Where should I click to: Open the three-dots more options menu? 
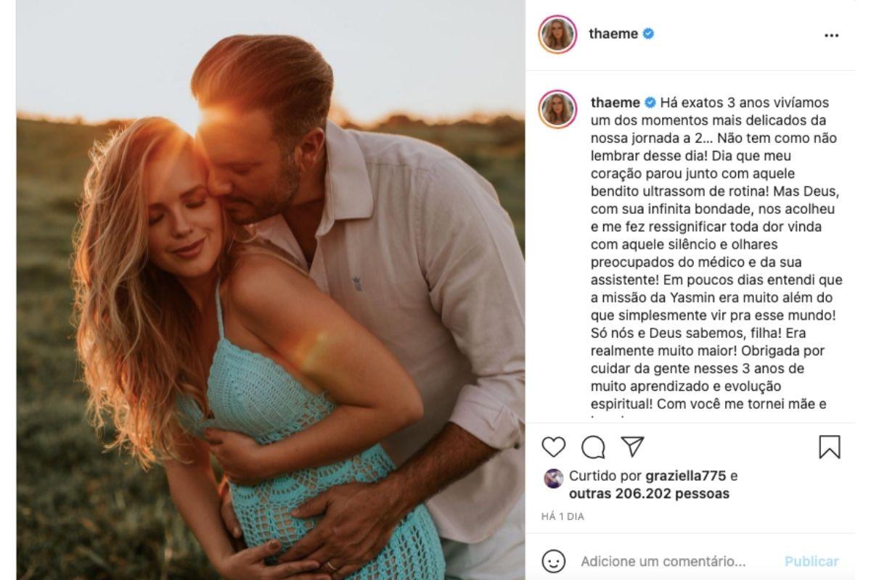point(832,36)
